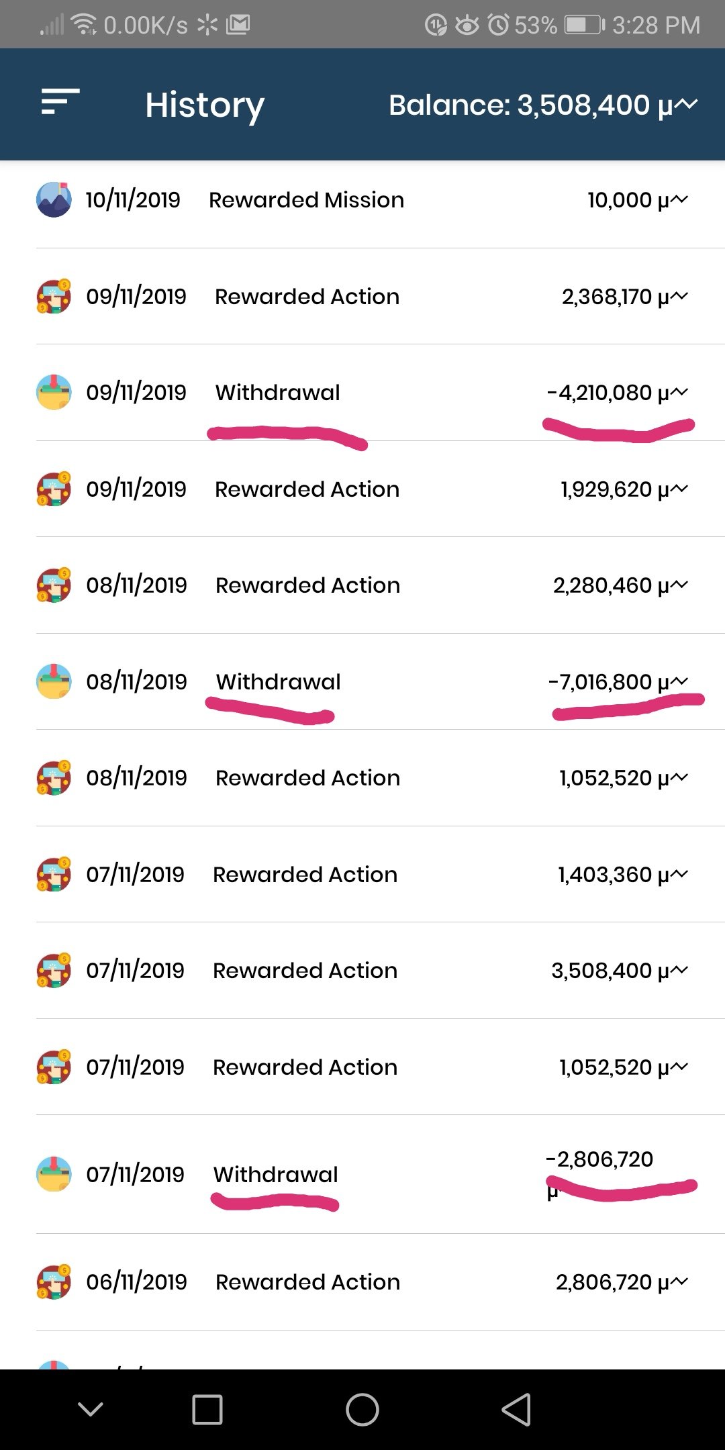Open the 10,000 Rewarded Mission entry
The width and height of the screenshot is (725, 1450).
click(362, 200)
